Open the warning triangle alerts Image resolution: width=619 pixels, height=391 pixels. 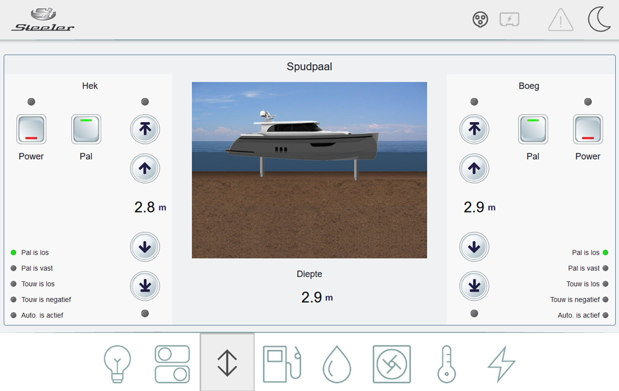pos(560,20)
